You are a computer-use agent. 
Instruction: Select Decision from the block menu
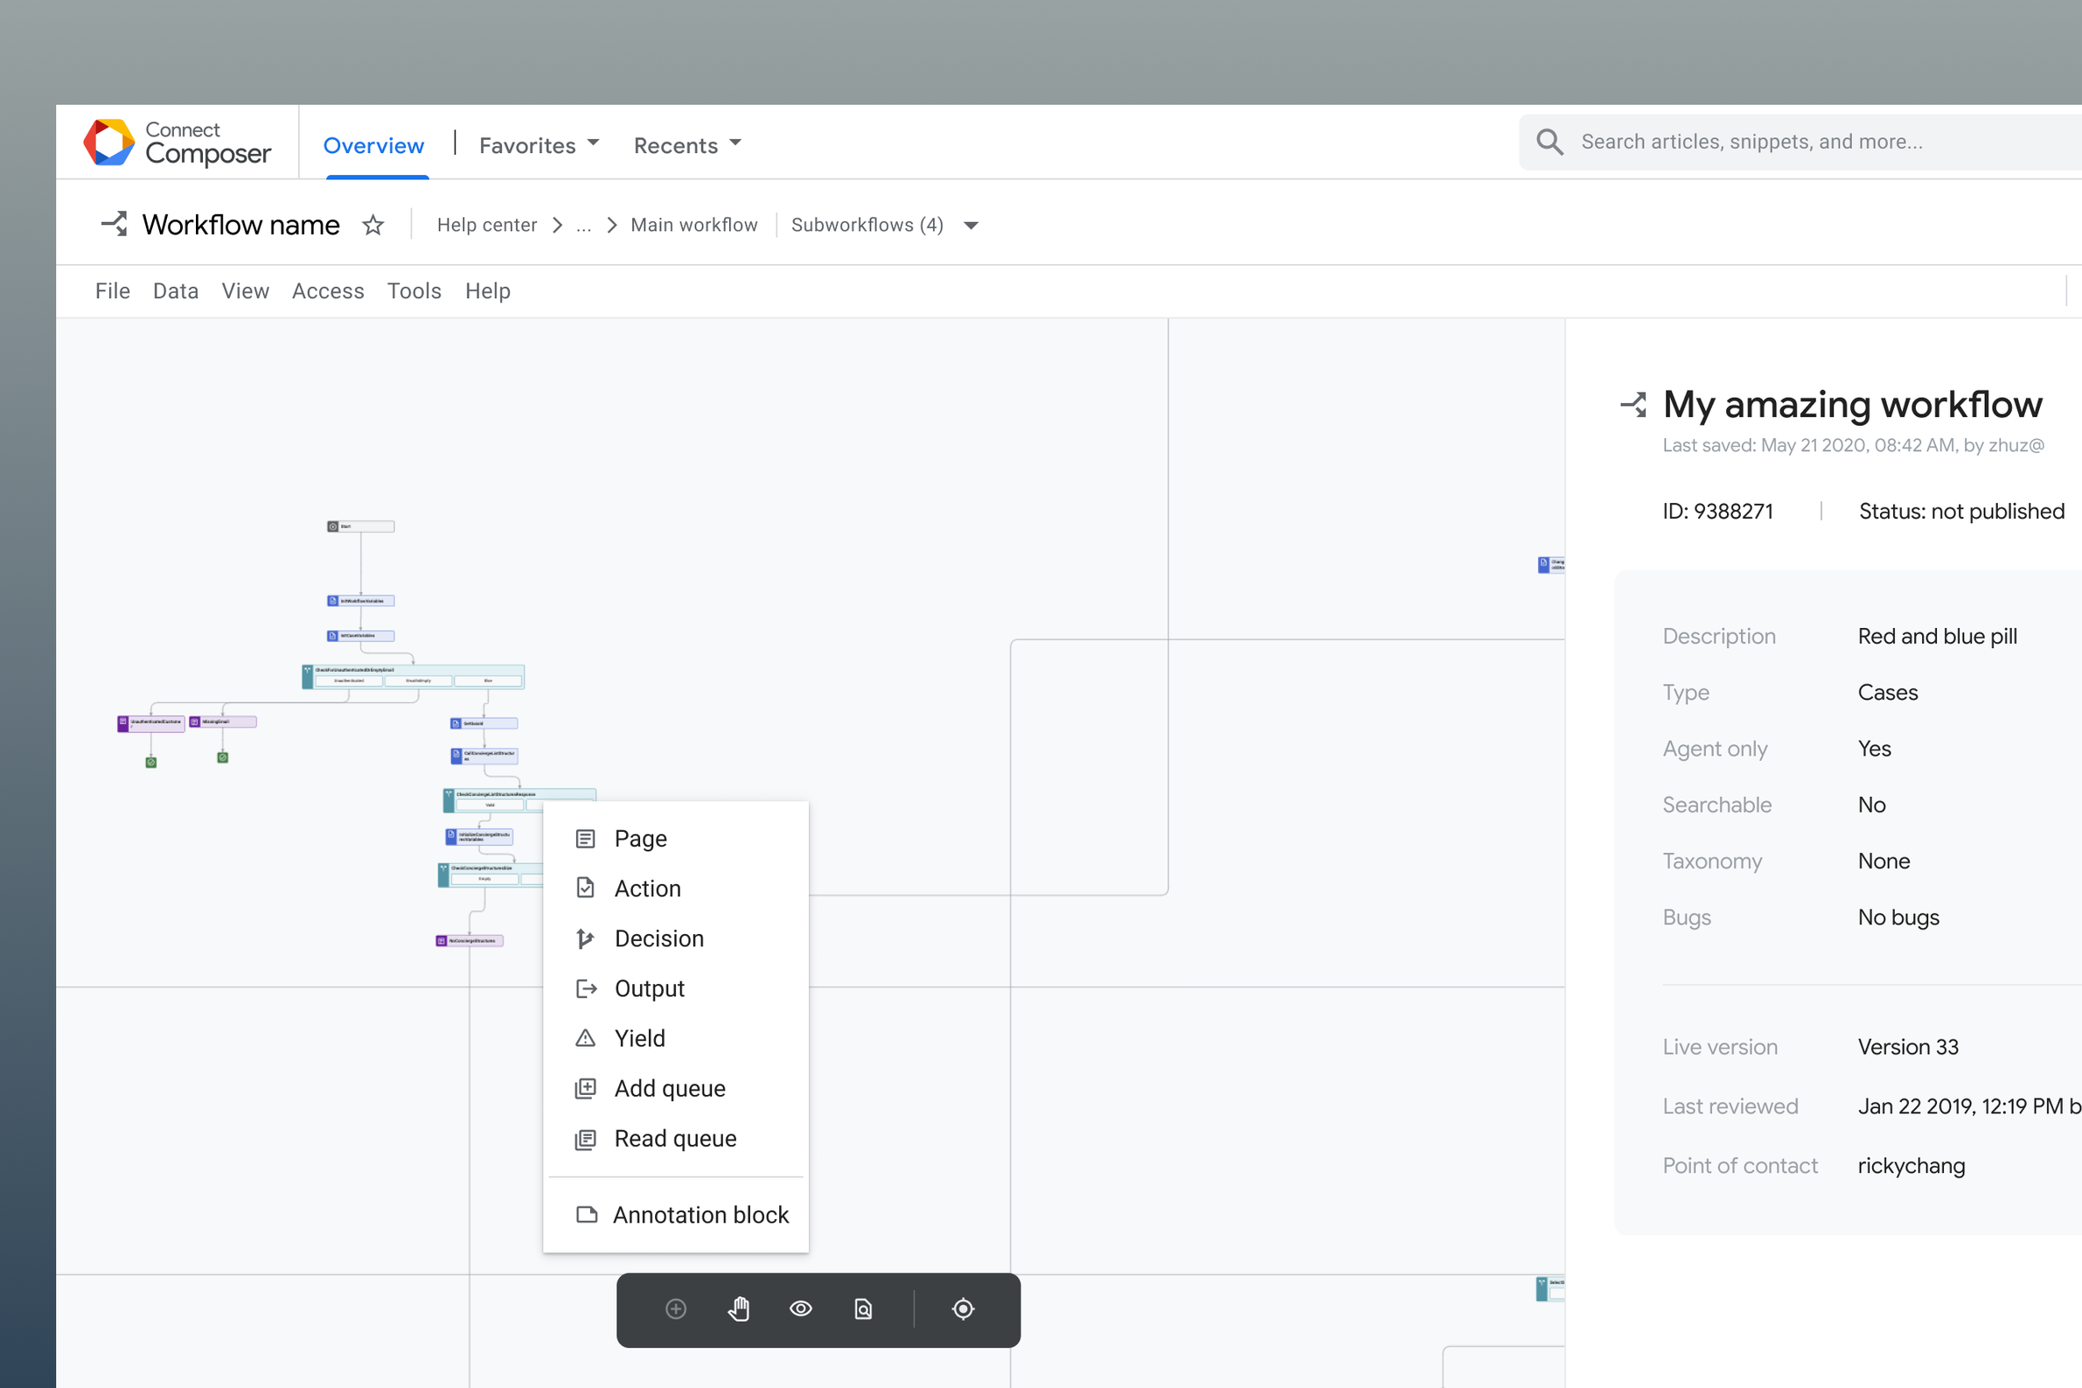pyautogui.click(x=658, y=938)
